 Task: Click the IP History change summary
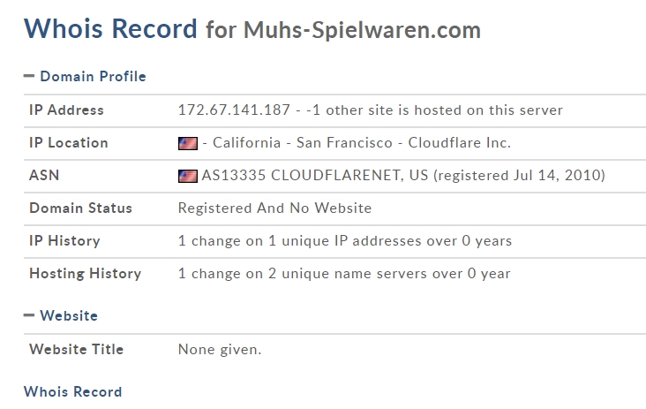(345, 241)
